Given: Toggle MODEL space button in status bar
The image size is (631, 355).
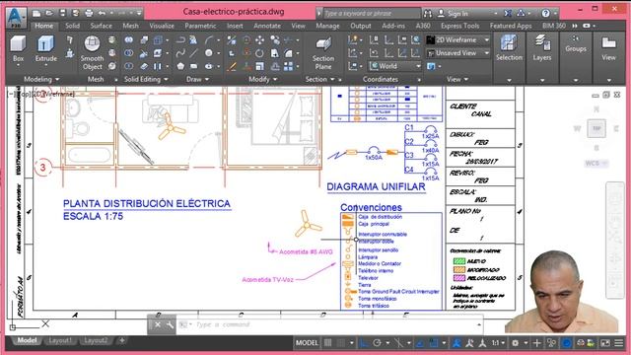Looking at the screenshot, I should (x=307, y=343).
